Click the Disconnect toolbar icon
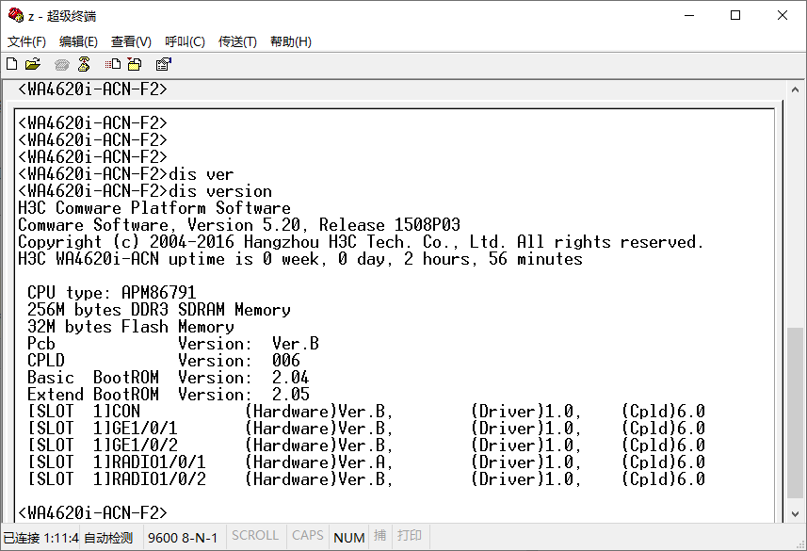The image size is (807, 551). click(84, 64)
